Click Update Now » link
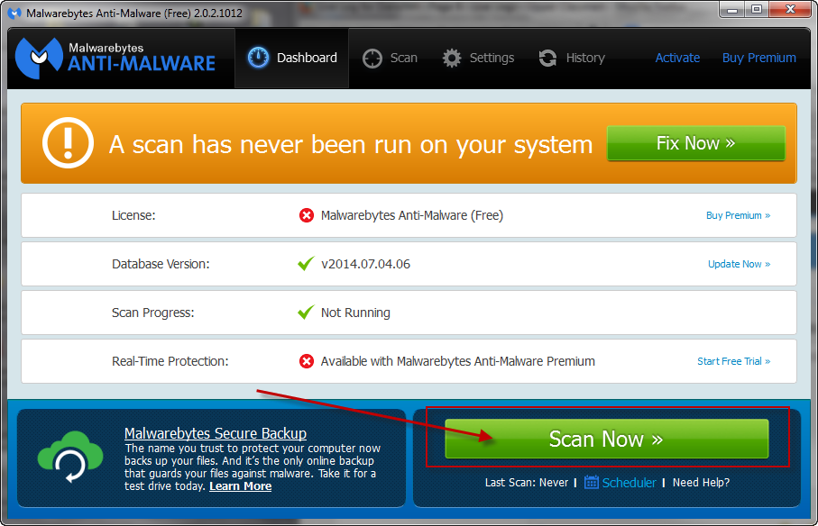 [x=740, y=264]
